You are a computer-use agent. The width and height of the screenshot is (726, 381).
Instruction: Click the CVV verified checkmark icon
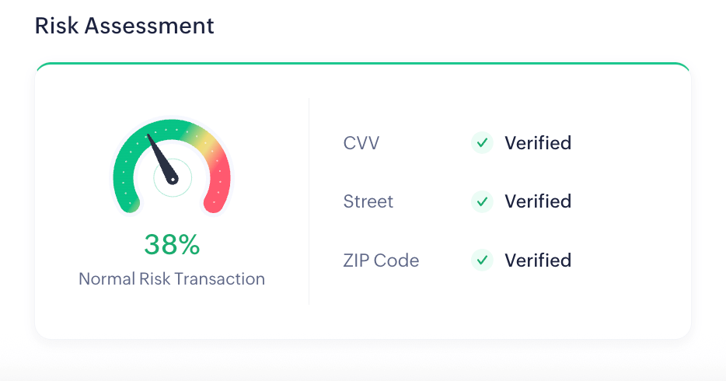click(482, 143)
